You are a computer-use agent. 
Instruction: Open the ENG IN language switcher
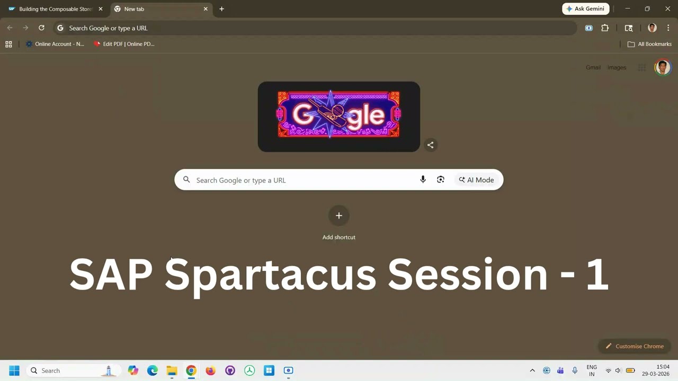pos(592,370)
